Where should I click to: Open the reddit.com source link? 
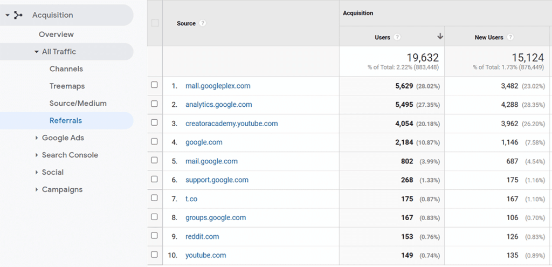(x=202, y=237)
